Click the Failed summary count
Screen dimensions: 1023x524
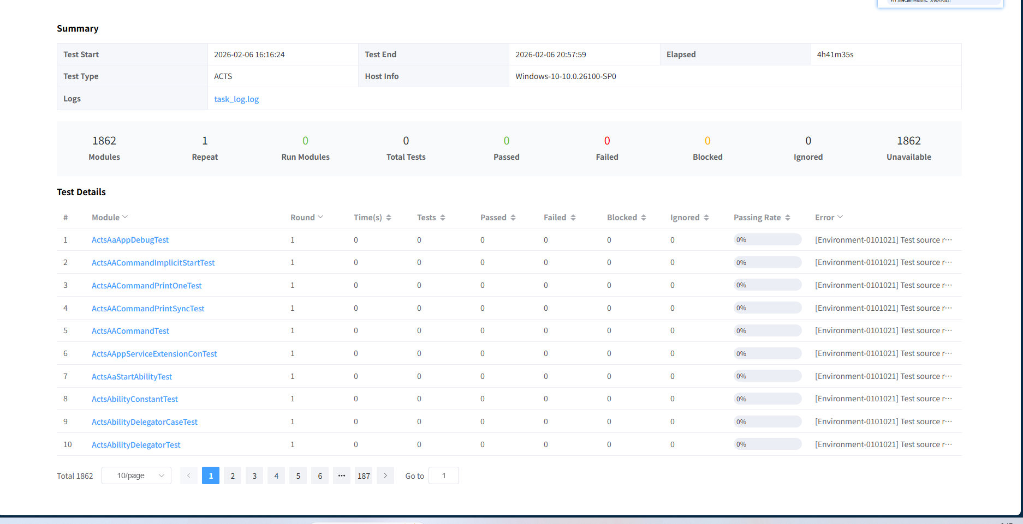[607, 141]
